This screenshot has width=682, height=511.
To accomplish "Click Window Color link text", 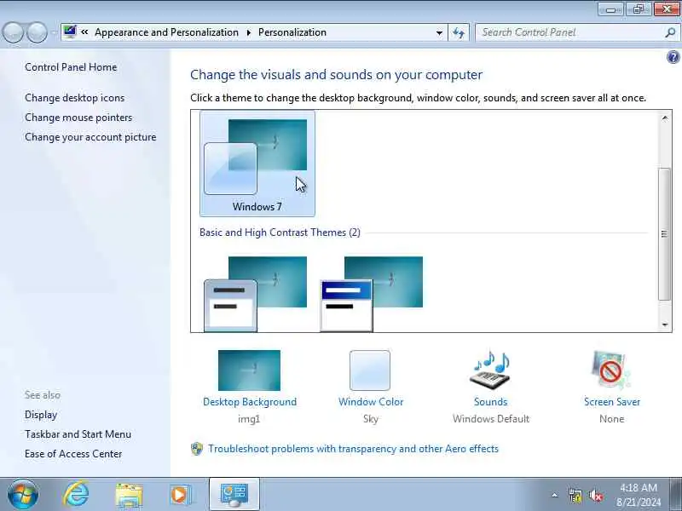I will click(371, 402).
